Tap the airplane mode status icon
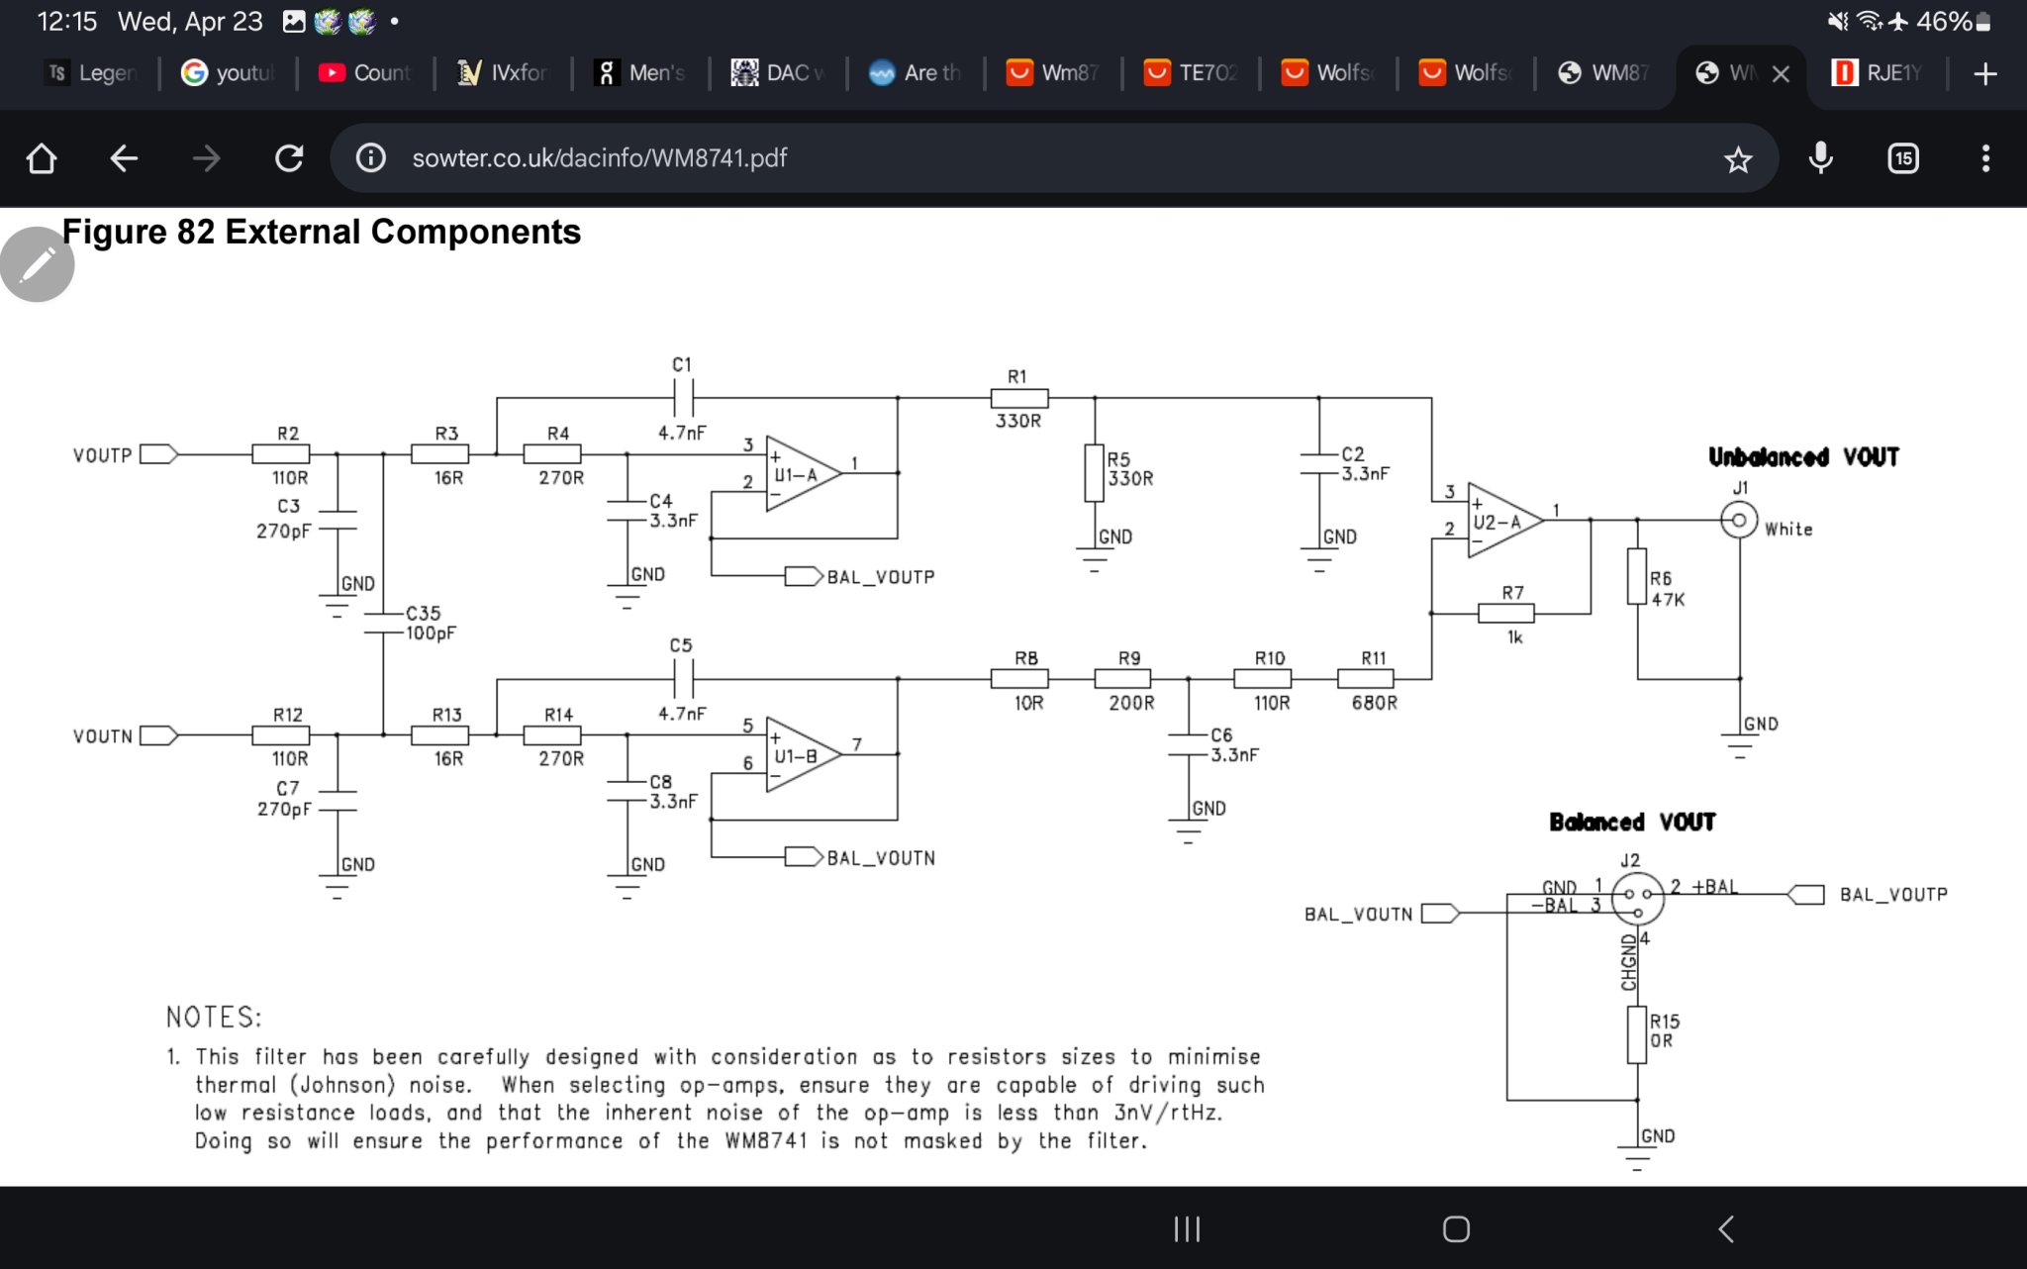2027x1269 pixels. point(1898,22)
